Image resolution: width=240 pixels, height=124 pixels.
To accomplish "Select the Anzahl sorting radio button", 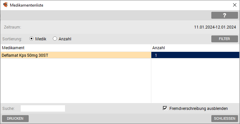I will (x=55, y=39).
